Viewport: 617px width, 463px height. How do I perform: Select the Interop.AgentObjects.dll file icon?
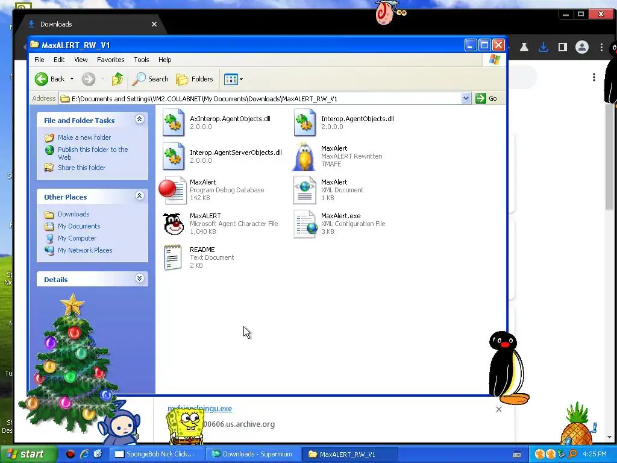304,122
